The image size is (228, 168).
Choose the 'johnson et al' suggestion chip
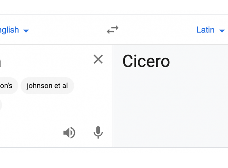coord(47,86)
